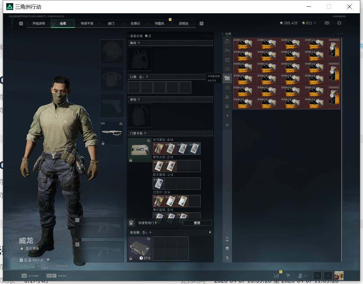Click the swap icon on knife slot

121,124
